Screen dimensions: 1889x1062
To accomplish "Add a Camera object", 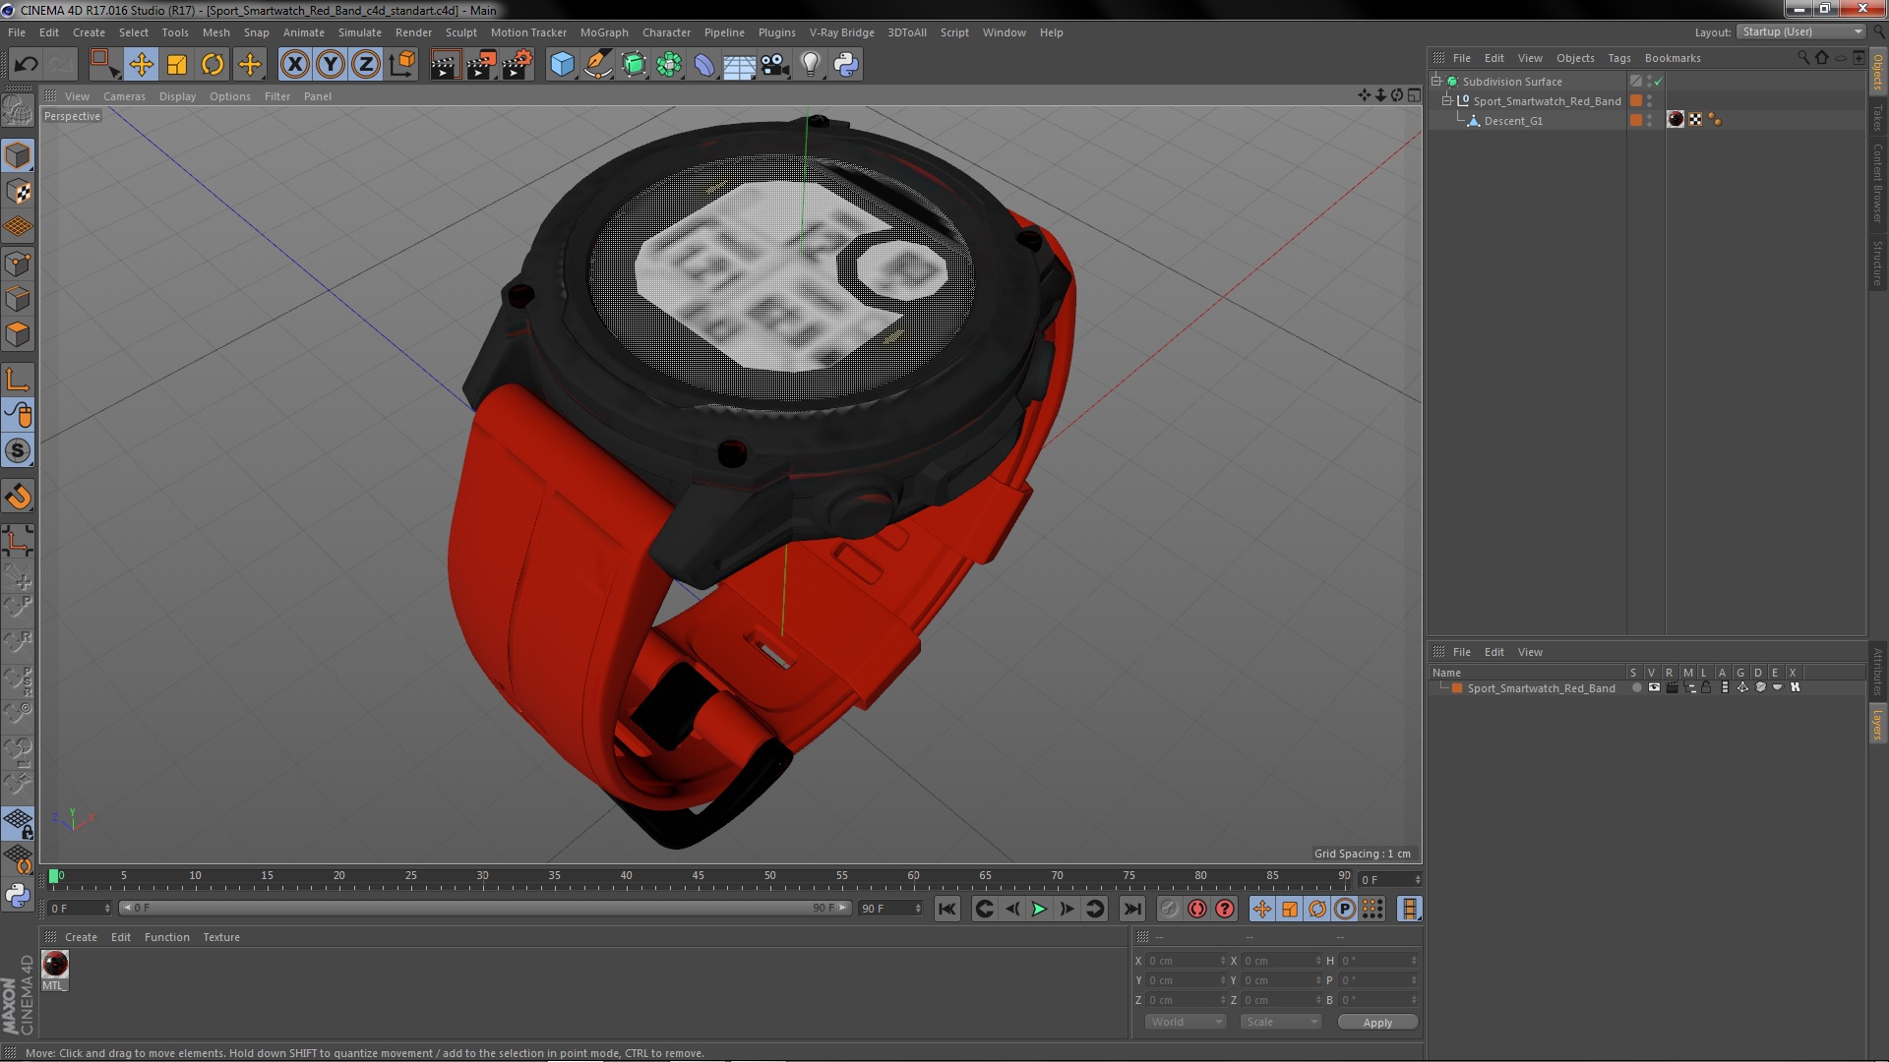I will click(775, 65).
